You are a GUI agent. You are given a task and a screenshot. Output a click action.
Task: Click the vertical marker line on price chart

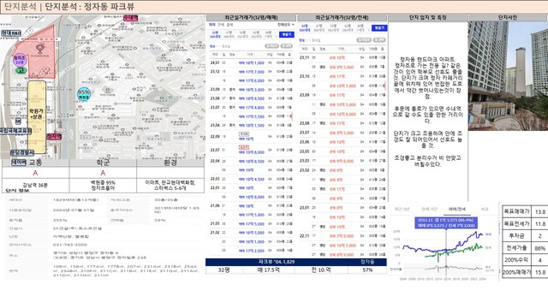coord(446,252)
